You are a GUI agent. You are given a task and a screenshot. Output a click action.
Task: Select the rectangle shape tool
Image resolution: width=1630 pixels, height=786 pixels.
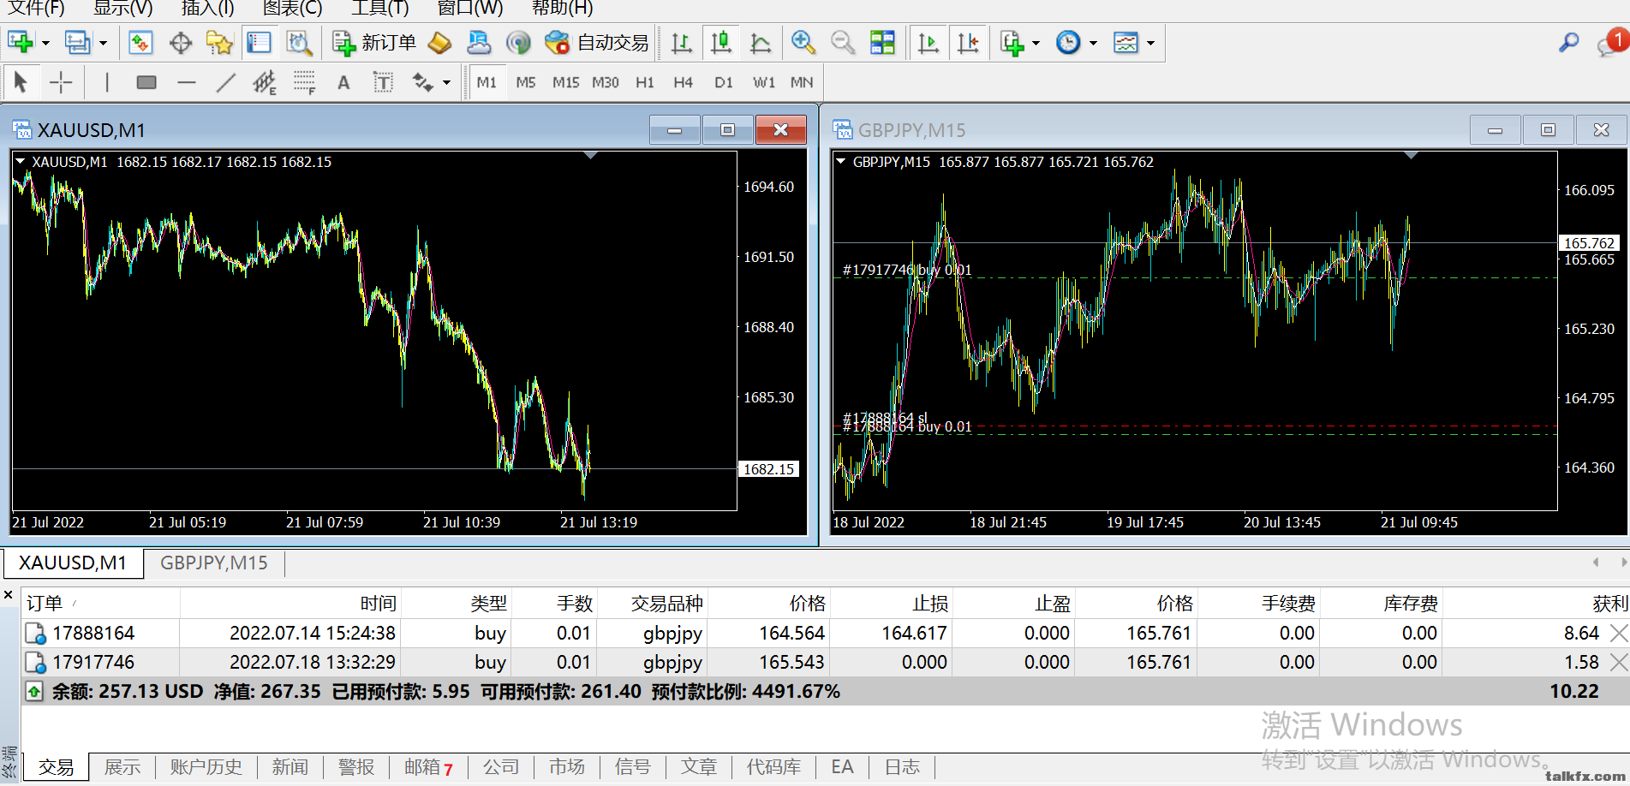click(146, 82)
